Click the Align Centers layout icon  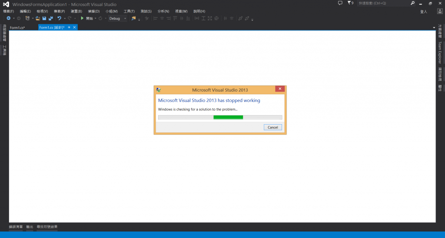[x=162, y=18]
